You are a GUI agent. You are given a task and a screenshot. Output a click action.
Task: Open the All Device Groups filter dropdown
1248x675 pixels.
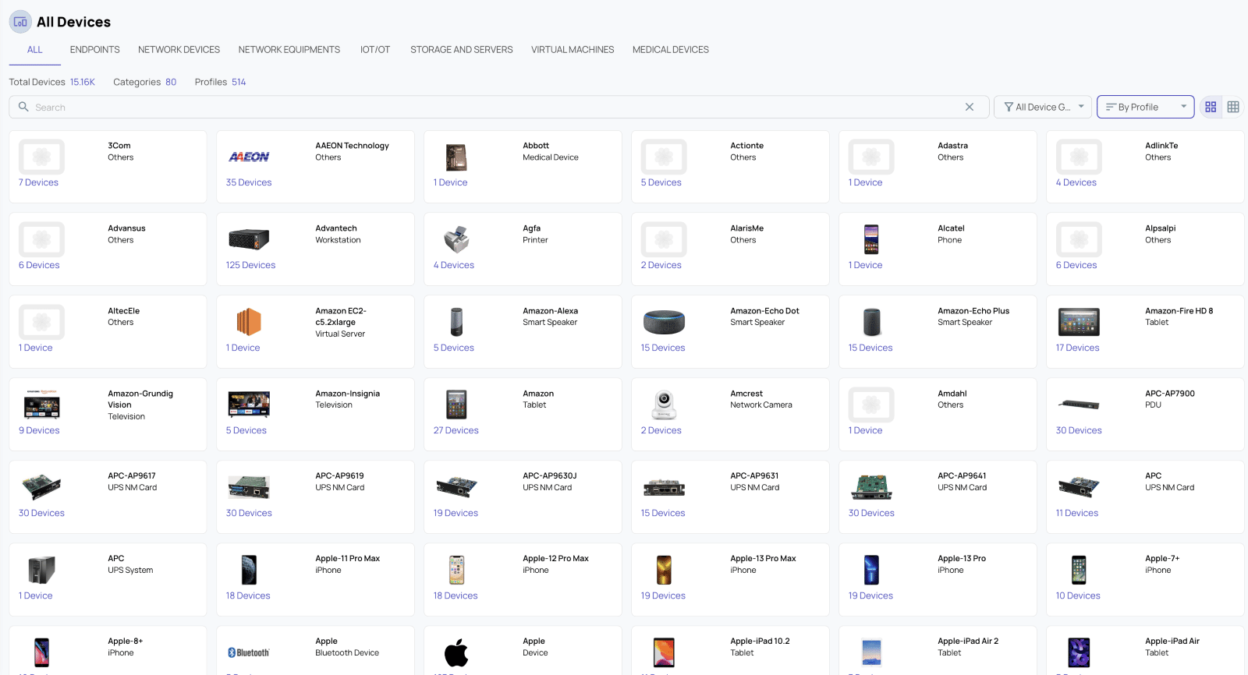coord(1044,107)
